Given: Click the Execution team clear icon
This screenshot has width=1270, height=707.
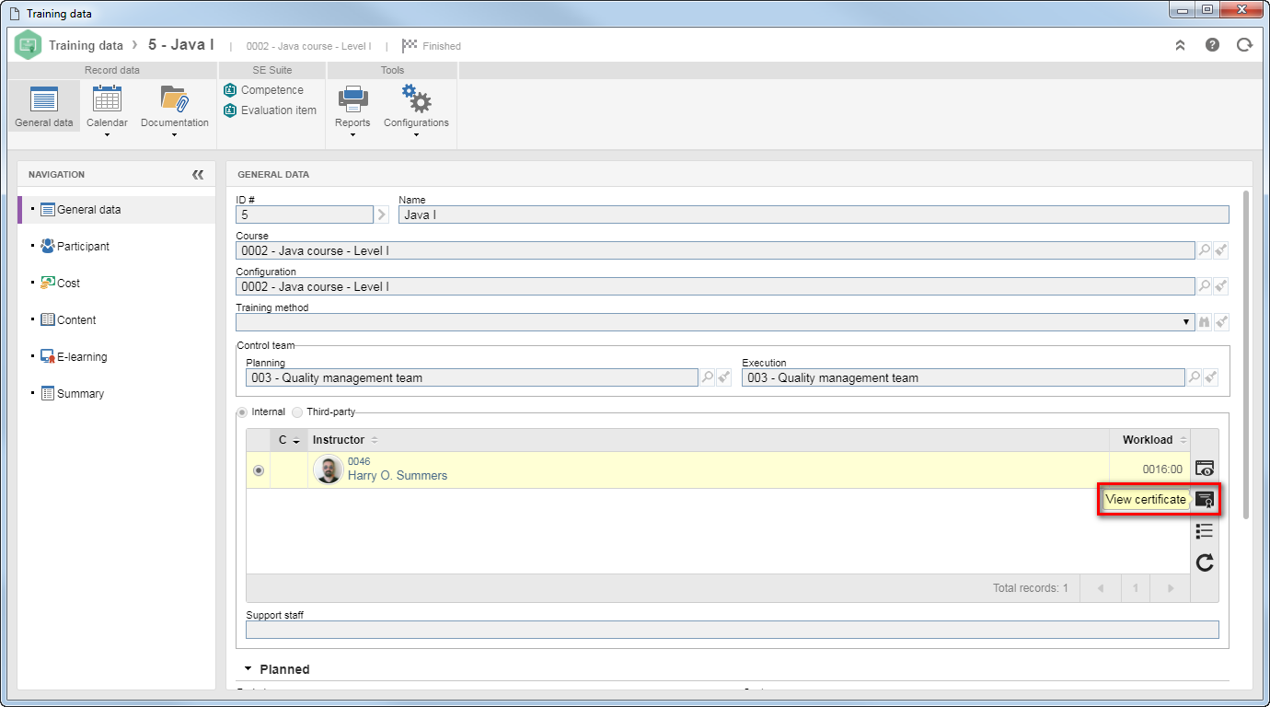Looking at the screenshot, I should point(1211,377).
